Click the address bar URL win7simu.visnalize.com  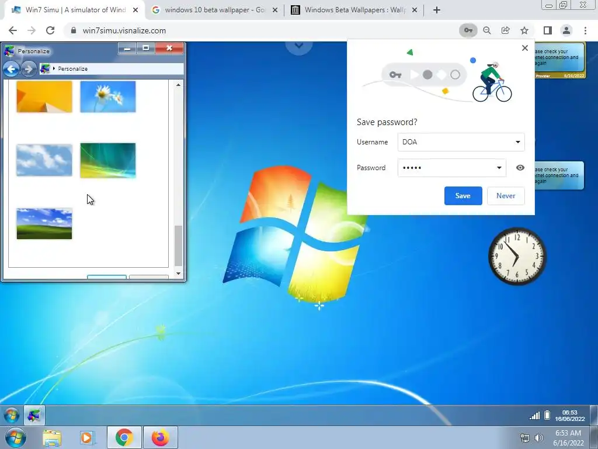(124, 30)
